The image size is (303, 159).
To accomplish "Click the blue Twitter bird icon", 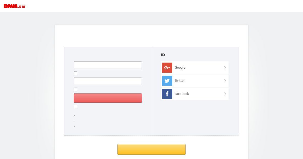I will tap(167, 81).
